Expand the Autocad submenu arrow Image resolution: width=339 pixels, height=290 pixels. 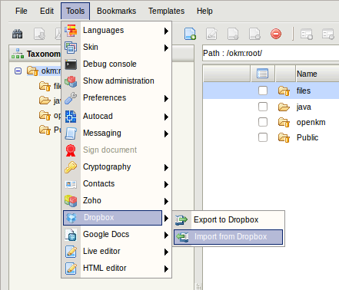point(166,117)
